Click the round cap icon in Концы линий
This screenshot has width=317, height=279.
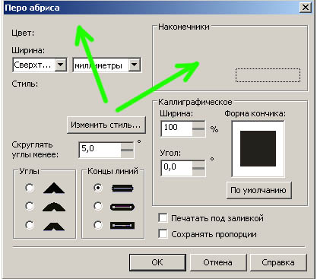(122, 207)
